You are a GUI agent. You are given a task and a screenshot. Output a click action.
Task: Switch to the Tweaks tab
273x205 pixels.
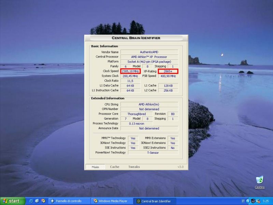[134, 167]
